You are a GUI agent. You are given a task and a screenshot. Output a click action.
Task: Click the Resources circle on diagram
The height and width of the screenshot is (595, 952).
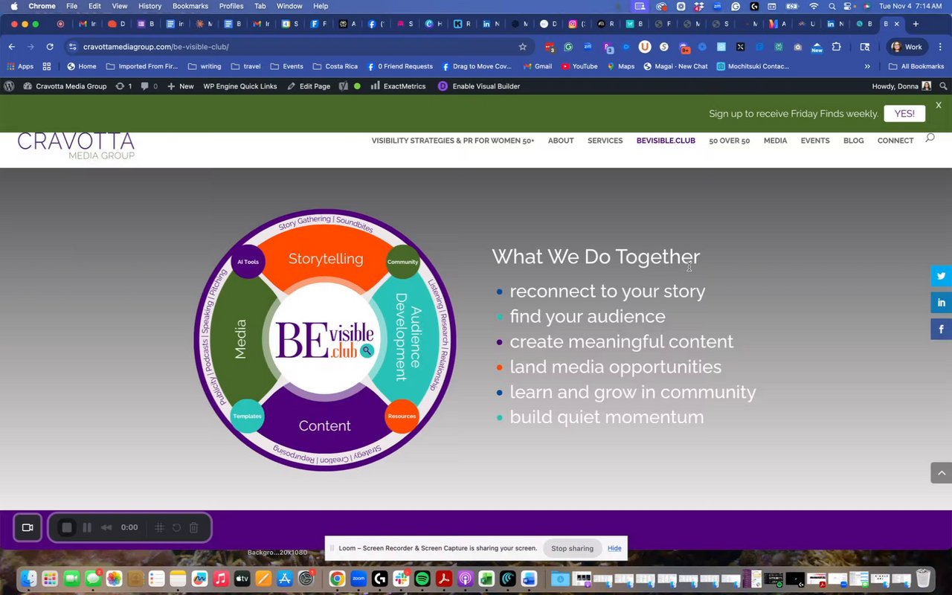[402, 416]
